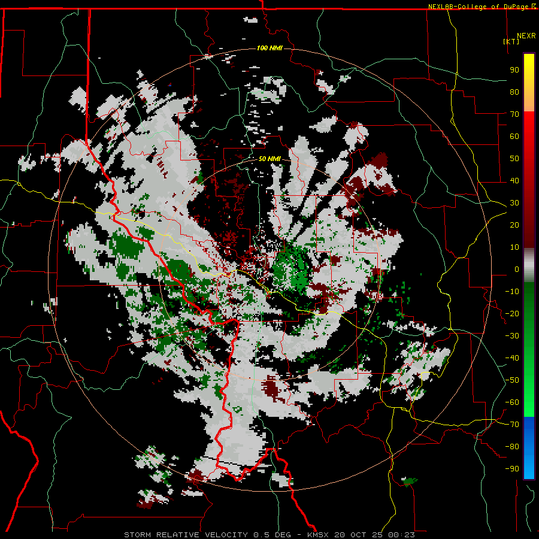The width and height of the screenshot is (539, 539).
Task: Click the KMSX radar site identifier
Action: 318,535
